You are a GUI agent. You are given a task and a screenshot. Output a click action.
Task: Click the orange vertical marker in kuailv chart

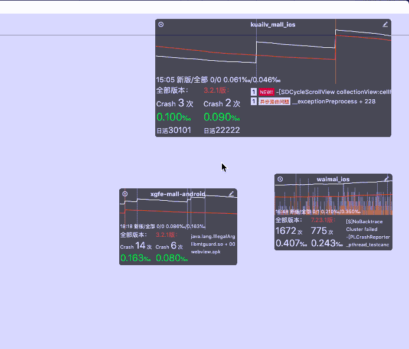335,51
